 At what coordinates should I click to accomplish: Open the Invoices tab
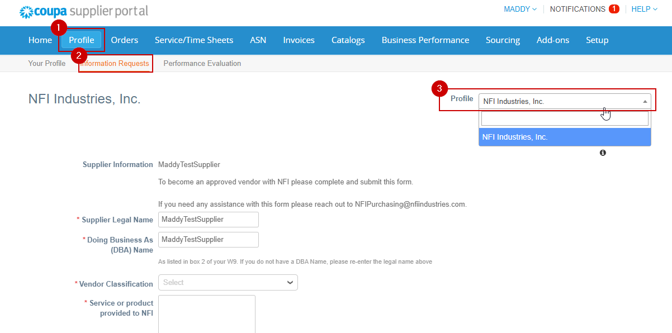click(299, 40)
